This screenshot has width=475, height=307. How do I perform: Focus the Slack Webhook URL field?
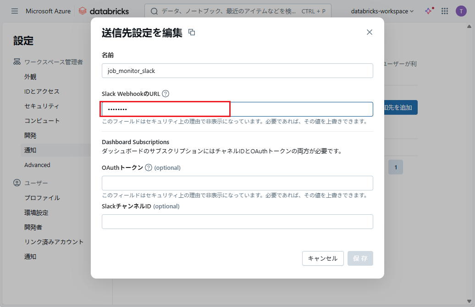click(x=237, y=109)
